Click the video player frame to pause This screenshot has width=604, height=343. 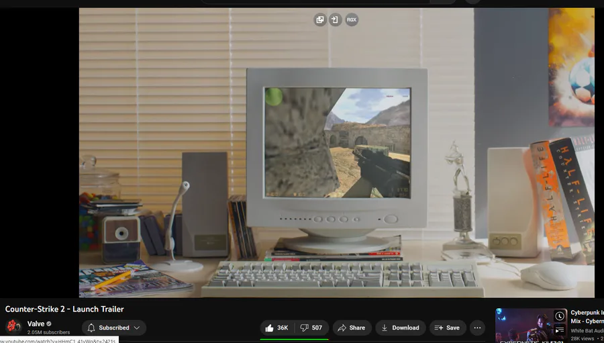[x=337, y=152]
